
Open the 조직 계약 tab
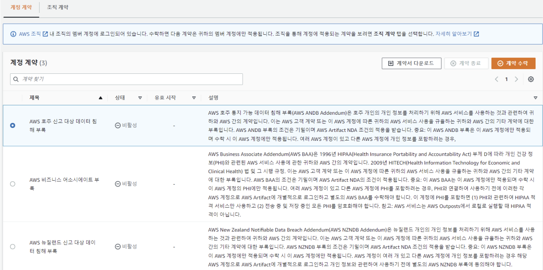tap(57, 7)
